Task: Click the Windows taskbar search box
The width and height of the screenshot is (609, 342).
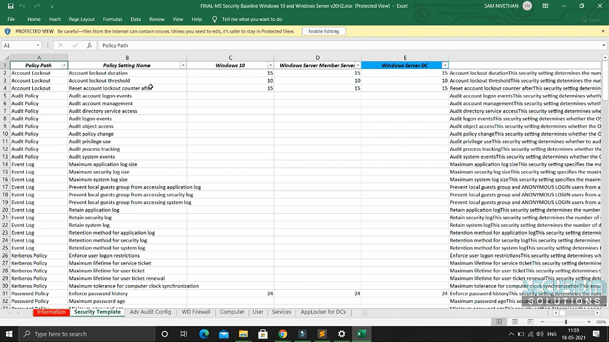Action: click(86, 334)
